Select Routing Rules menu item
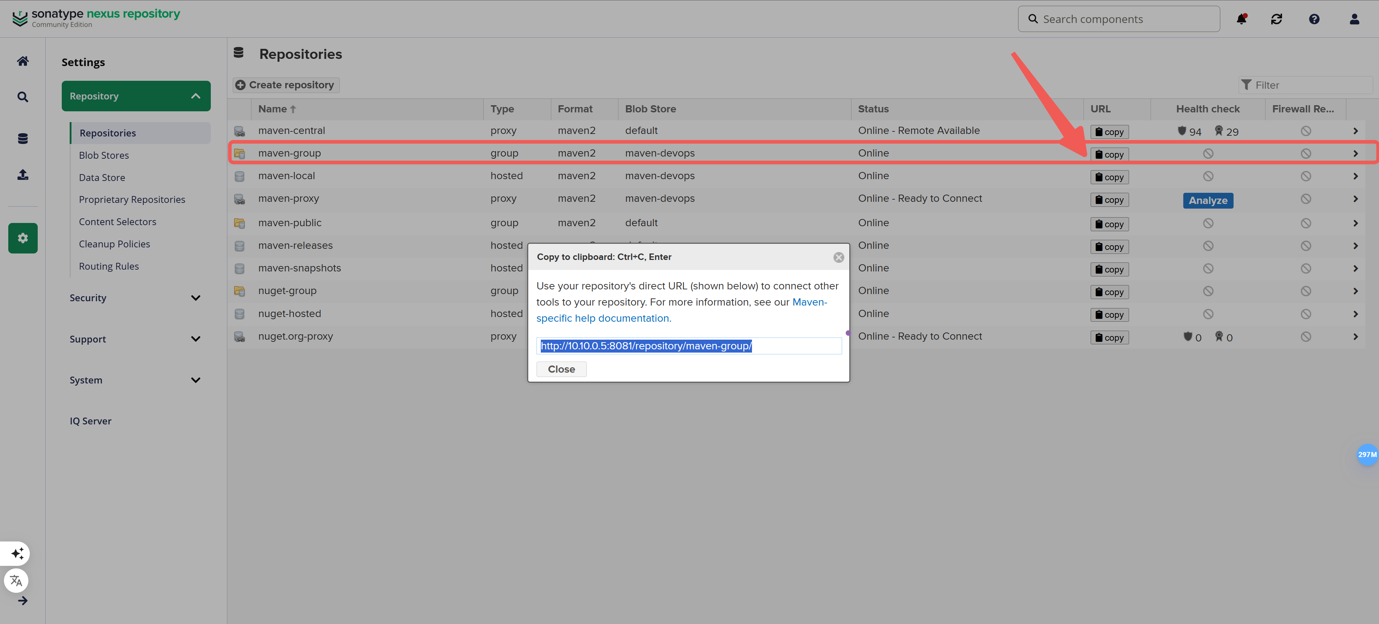The height and width of the screenshot is (624, 1379). tap(109, 266)
